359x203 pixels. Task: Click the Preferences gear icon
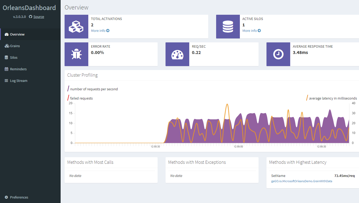coord(6,197)
